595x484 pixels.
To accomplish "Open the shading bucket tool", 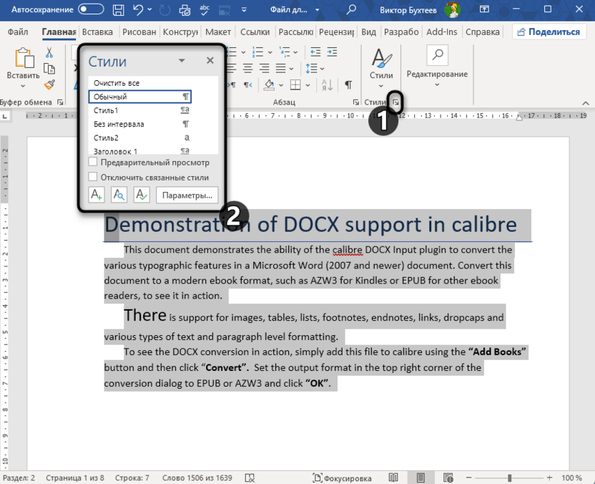I will [x=268, y=84].
